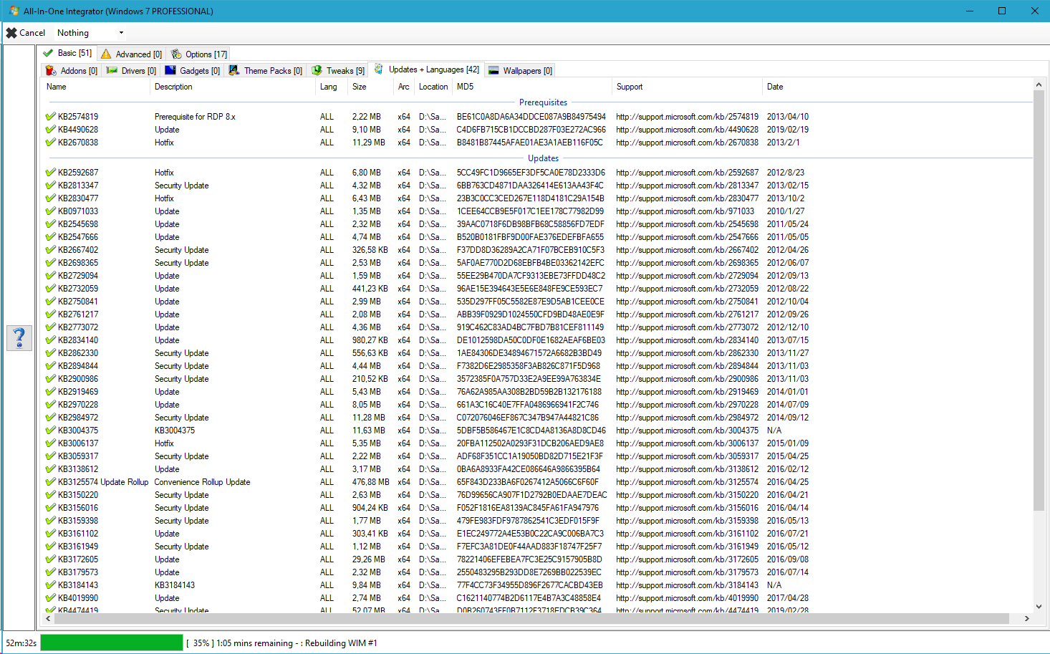Toggle the checkmark for KB4490628
Image resolution: width=1050 pixels, height=654 pixels.
(50, 130)
